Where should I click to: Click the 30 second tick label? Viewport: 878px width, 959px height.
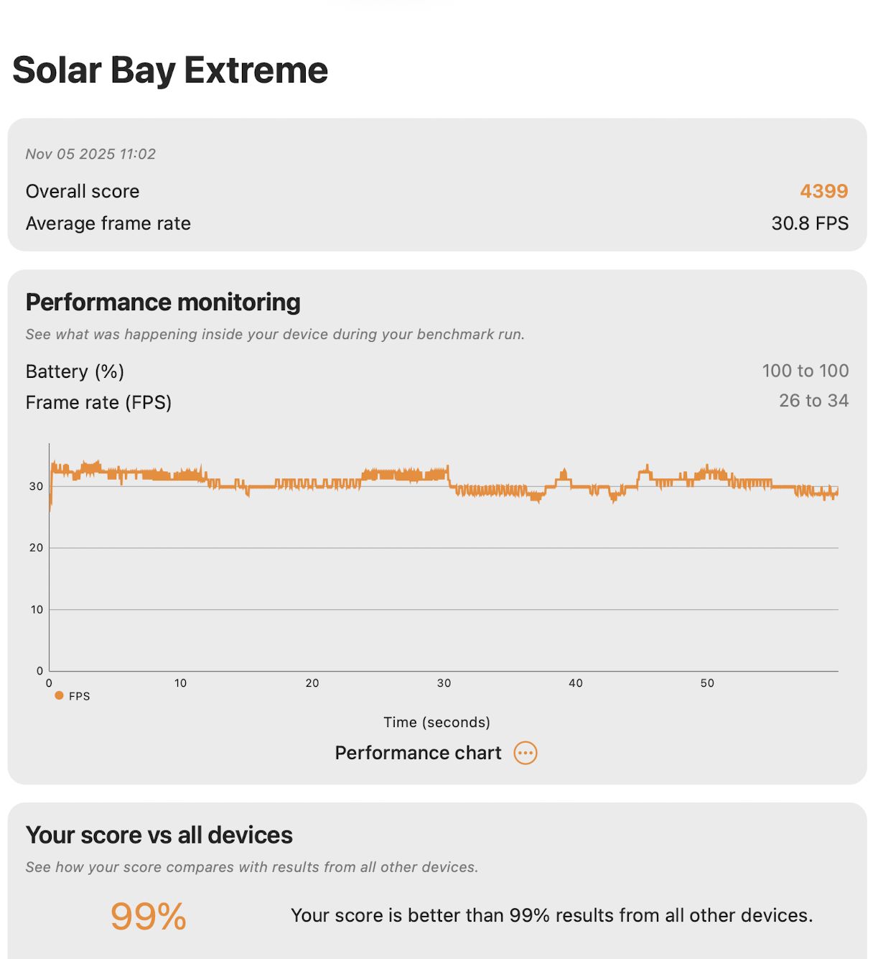444,683
